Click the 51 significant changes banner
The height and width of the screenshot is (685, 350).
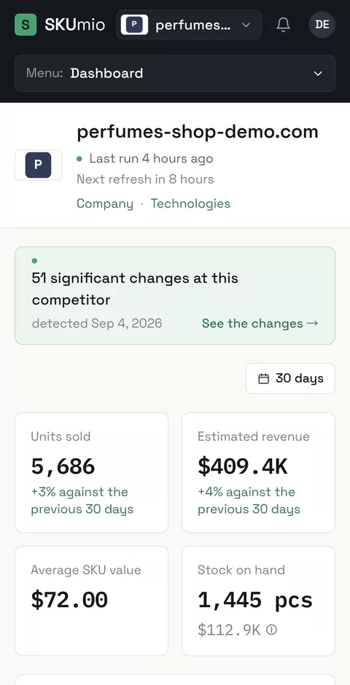click(175, 296)
